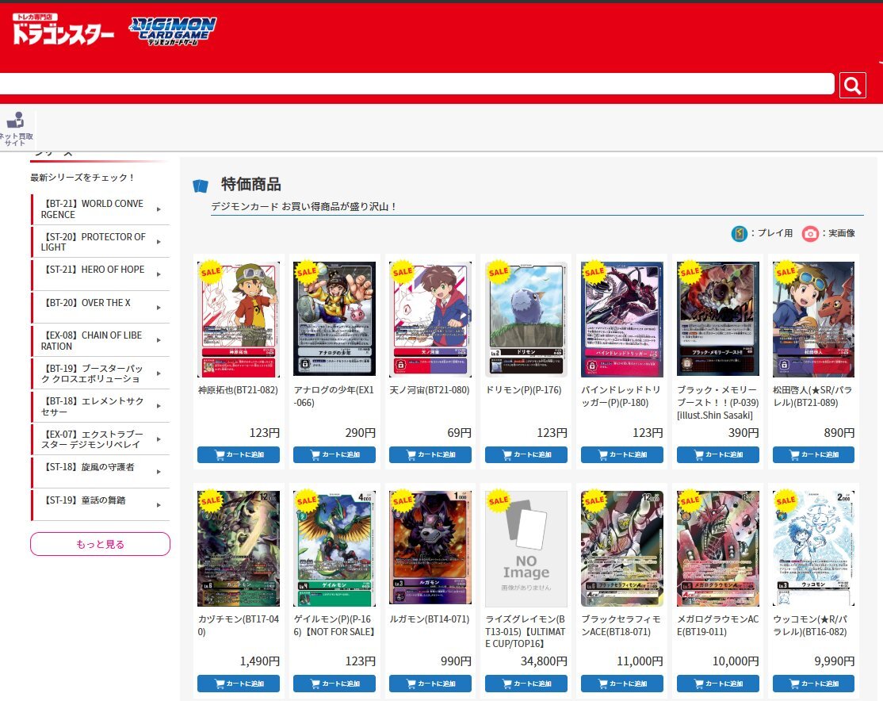Add 神原拓也(BT21-082) to cart

point(239,454)
